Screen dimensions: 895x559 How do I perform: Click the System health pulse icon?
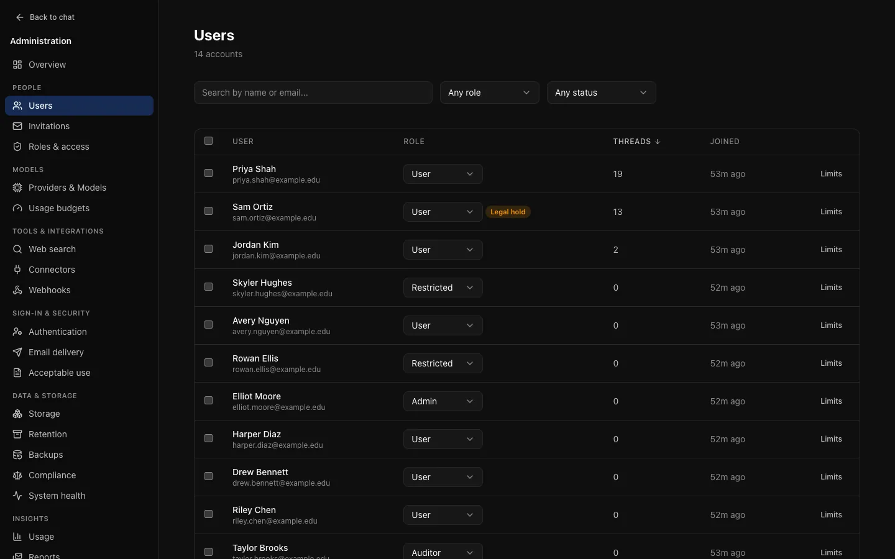[17, 496]
